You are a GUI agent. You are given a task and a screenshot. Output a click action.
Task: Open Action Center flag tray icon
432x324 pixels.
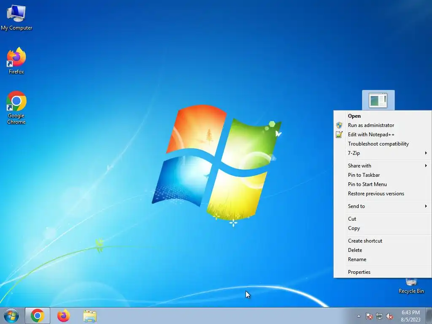(369, 316)
